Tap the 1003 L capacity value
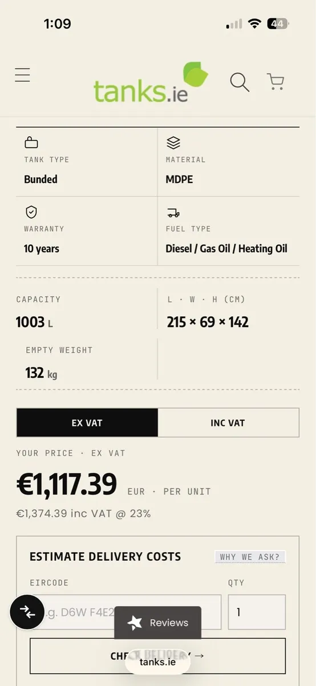316x686 pixels. (34, 322)
